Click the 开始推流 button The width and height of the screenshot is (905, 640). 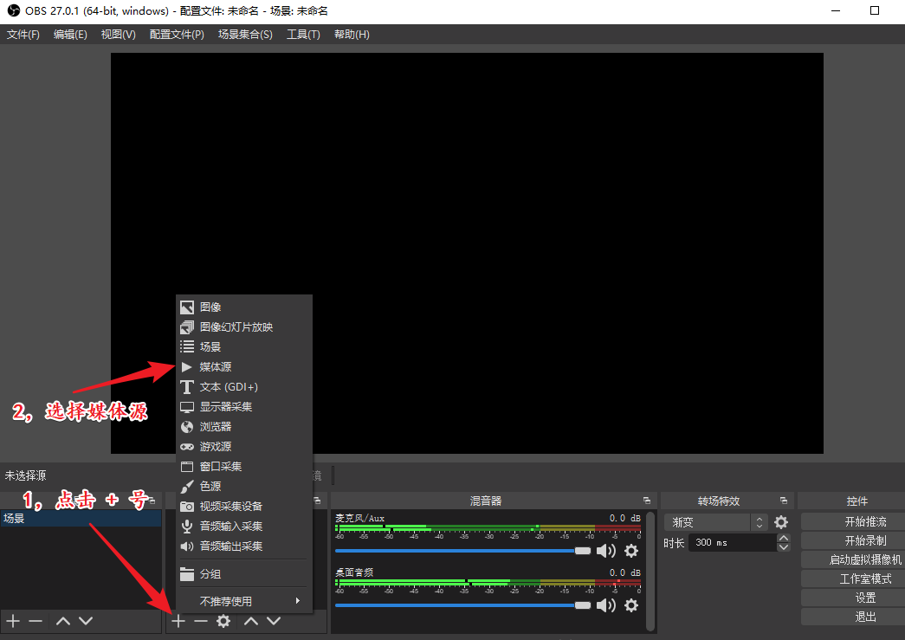pyautogui.click(x=853, y=521)
